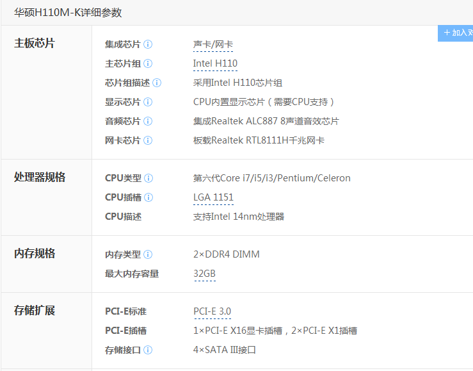Select the CPU内置显示芯片 value text
Image resolution: width=473 pixels, height=371 pixels.
point(264,102)
